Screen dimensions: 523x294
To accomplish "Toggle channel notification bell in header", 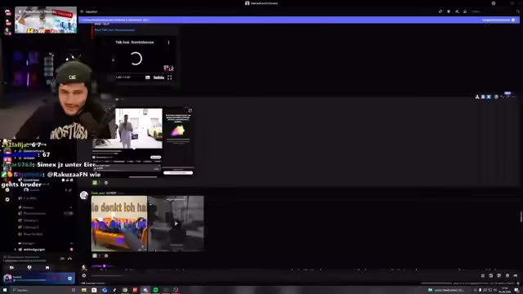I will pos(449,11).
